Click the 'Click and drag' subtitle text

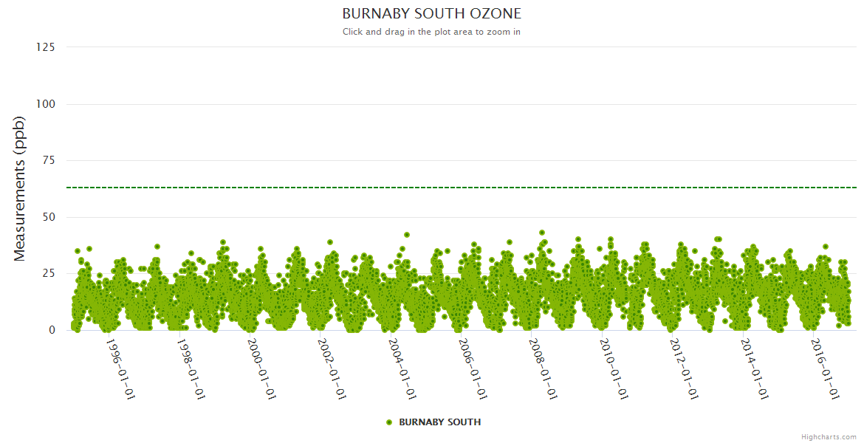[x=431, y=32]
